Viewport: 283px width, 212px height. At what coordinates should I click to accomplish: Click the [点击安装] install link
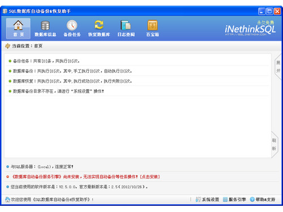(x=150, y=177)
